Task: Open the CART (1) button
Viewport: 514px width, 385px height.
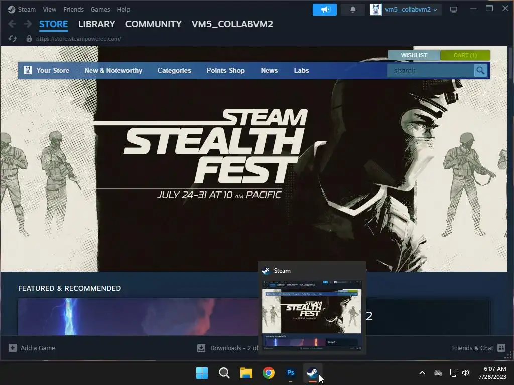Action: (x=465, y=55)
